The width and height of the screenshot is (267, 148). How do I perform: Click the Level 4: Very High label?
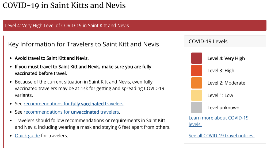(226, 58)
